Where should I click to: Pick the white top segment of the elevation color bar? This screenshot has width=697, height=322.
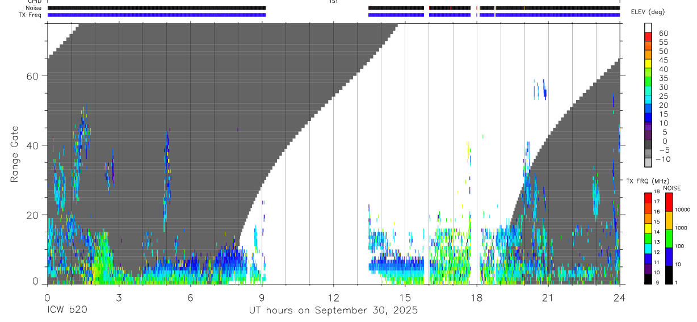pyautogui.click(x=648, y=28)
